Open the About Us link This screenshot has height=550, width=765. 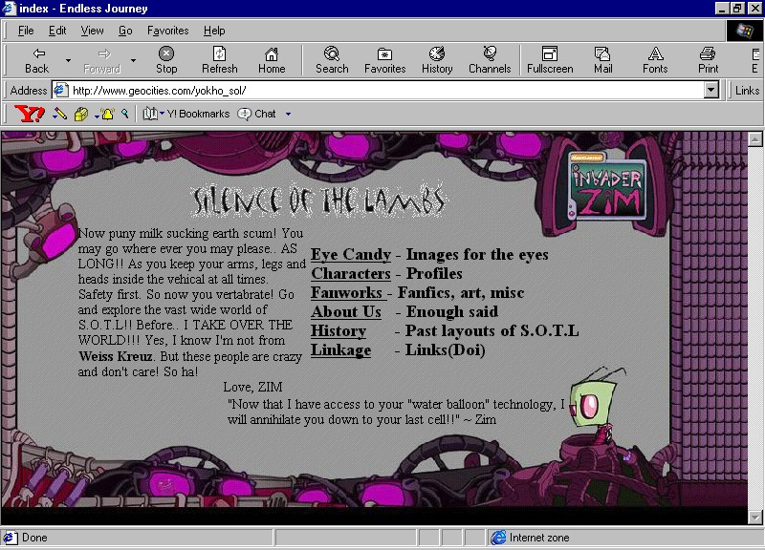pyautogui.click(x=346, y=311)
